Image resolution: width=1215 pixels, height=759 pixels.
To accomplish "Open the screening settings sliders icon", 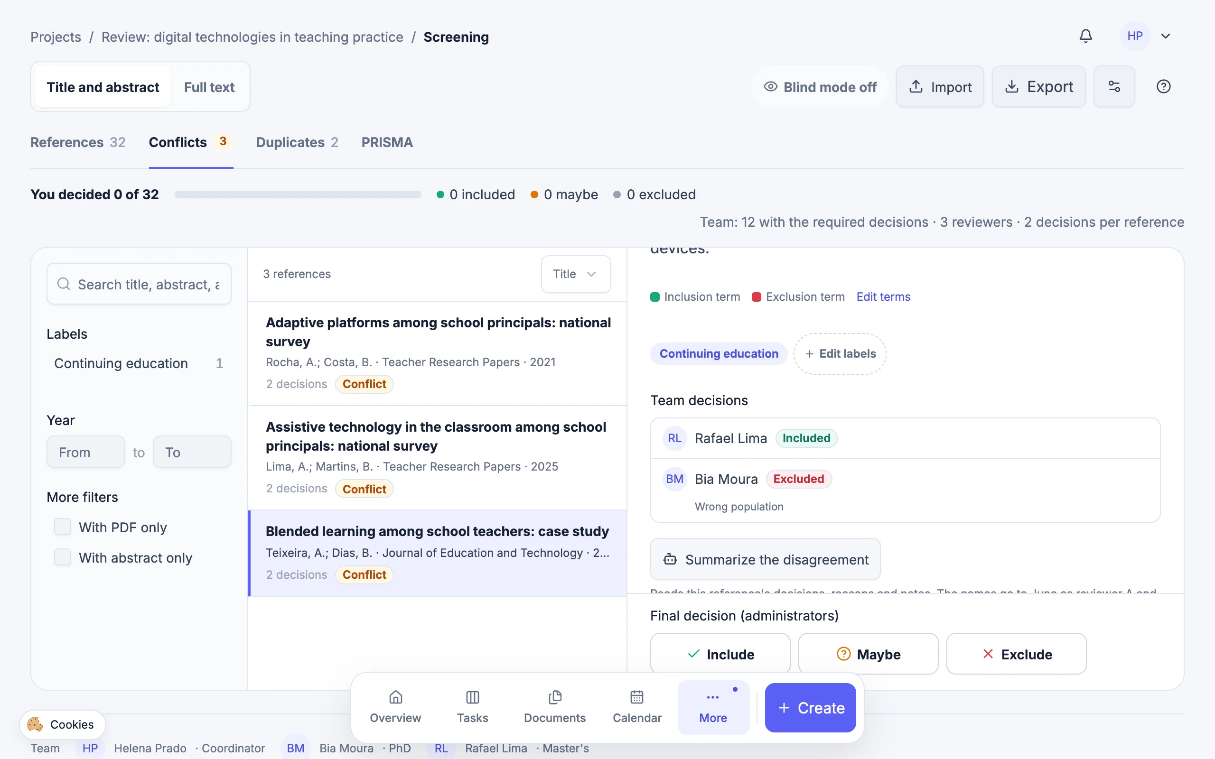I will click(x=1114, y=86).
